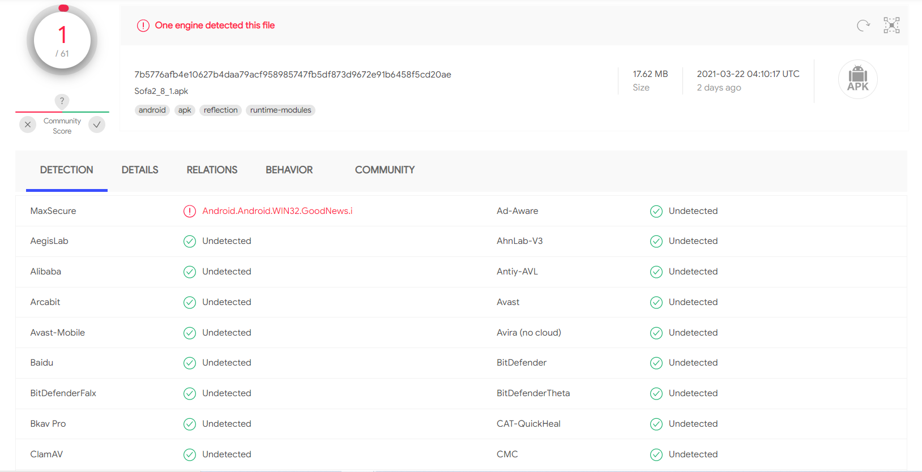Go to the Behavior tab
Screen dimensions: 922x472
289,170
